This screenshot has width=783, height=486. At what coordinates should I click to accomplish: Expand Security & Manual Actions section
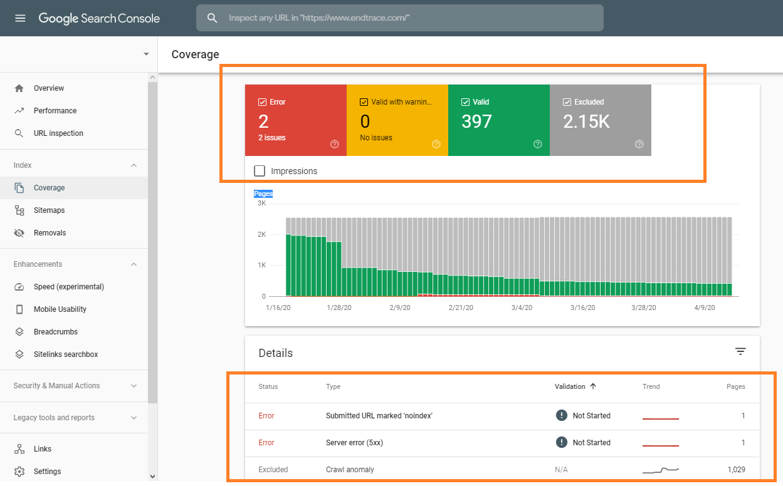point(134,386)
